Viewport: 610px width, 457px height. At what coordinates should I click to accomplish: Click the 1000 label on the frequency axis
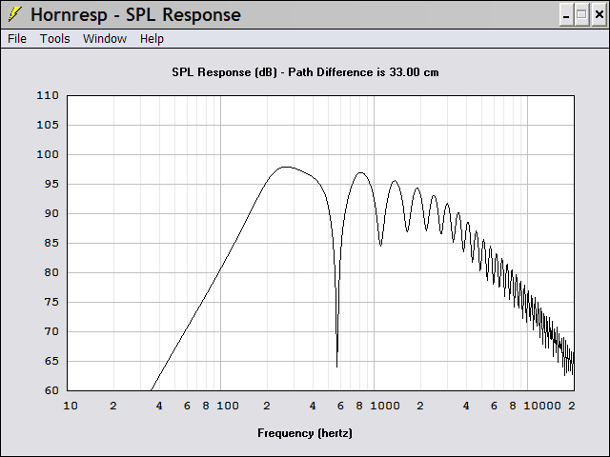click(385, 407)
